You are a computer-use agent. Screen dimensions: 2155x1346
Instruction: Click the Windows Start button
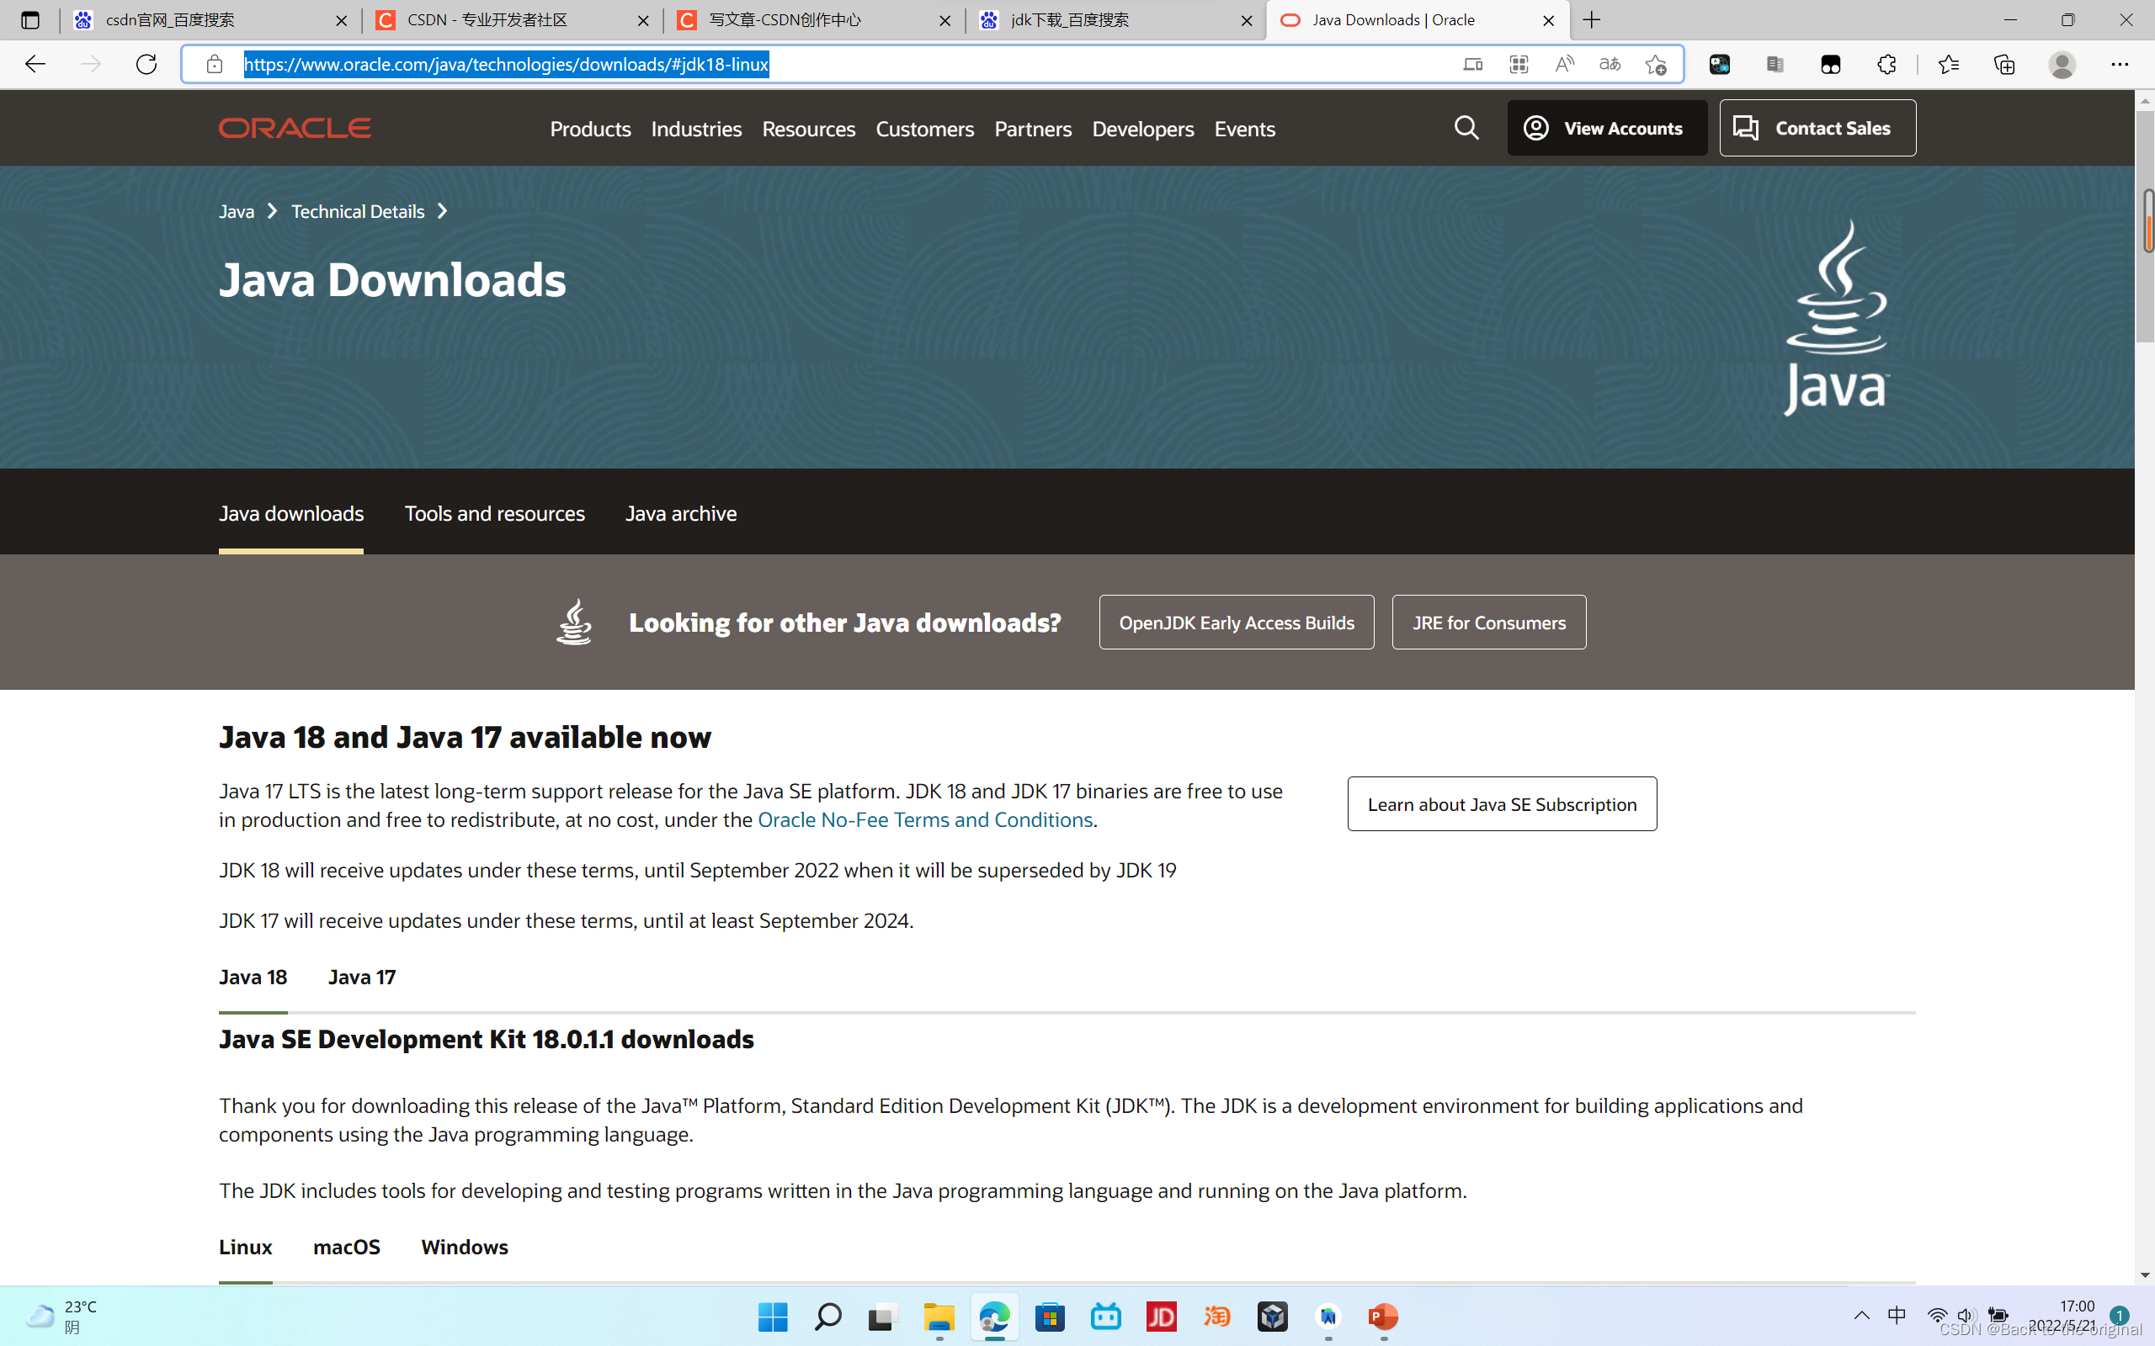pyautogui.click(x=773, y=1317)
